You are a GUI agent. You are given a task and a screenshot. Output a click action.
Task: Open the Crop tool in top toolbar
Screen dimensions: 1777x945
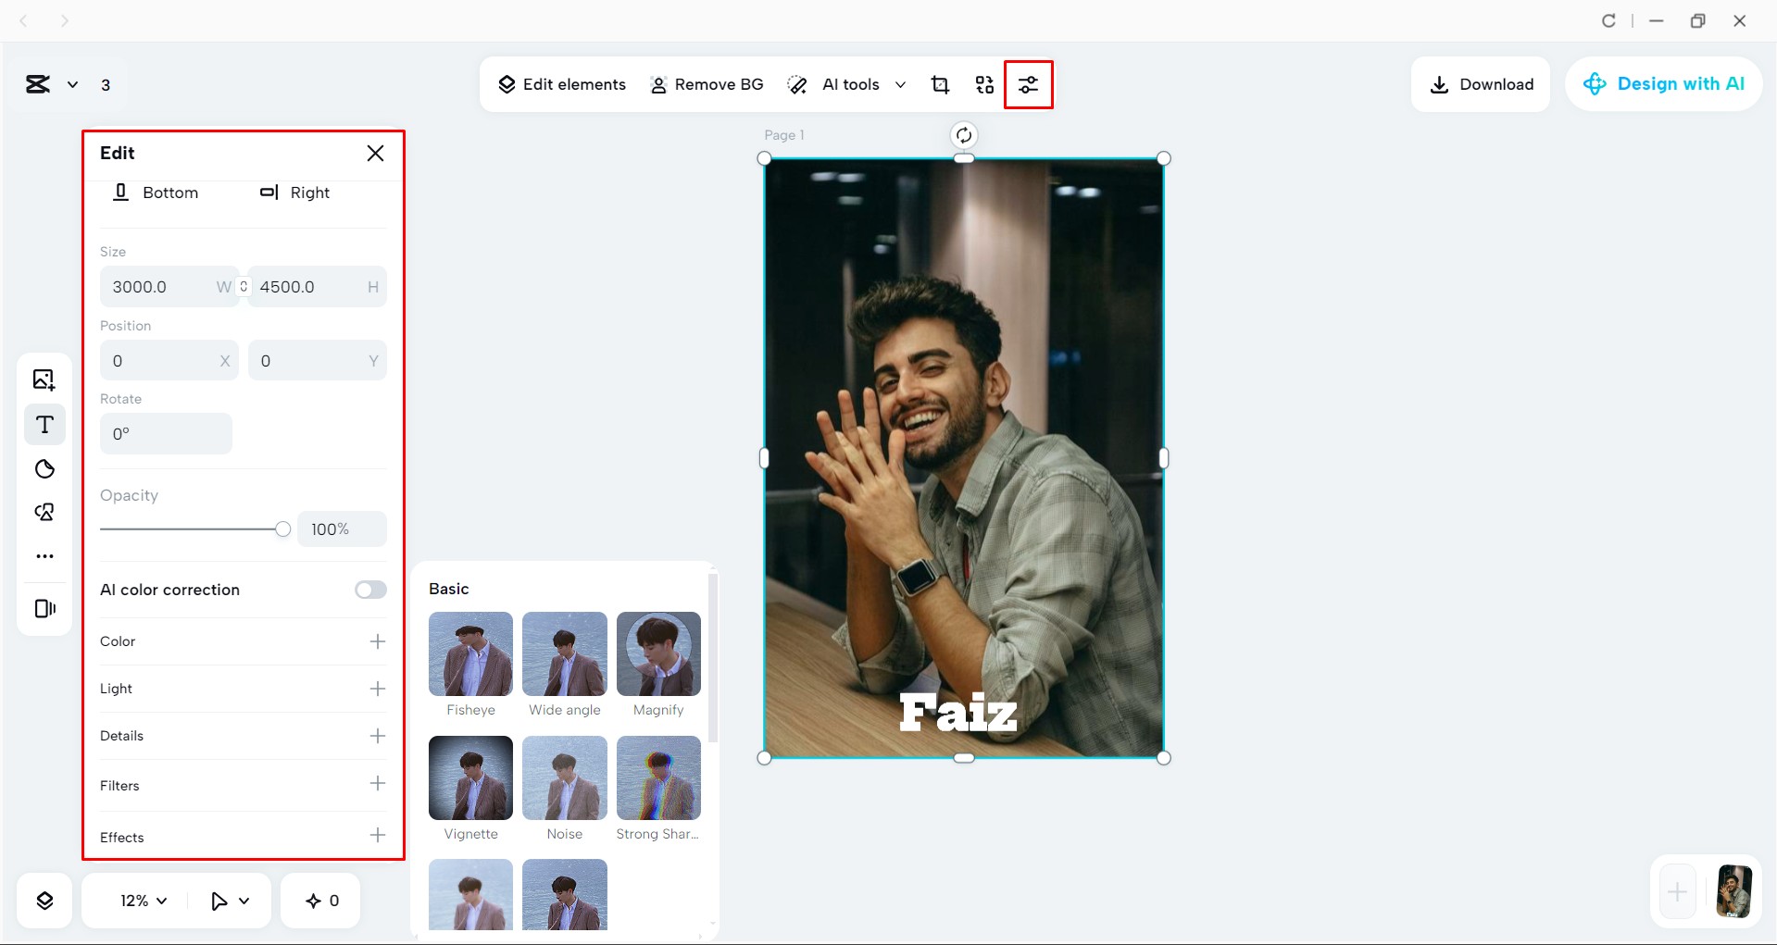point(940,84)
